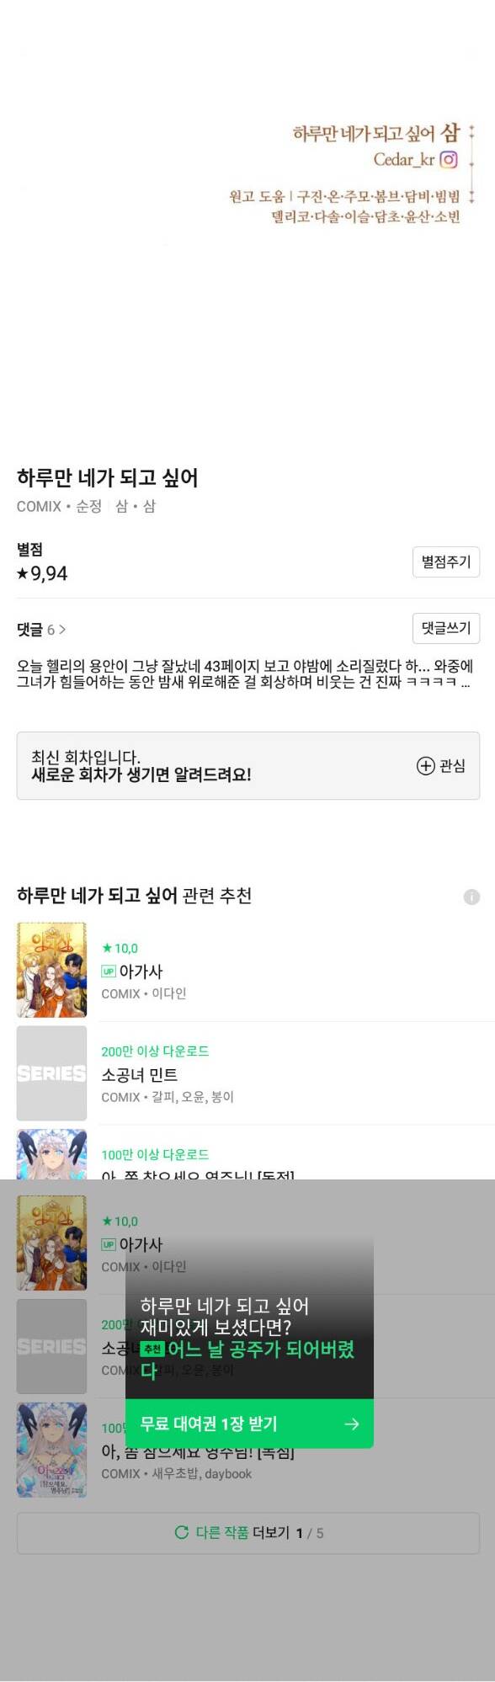Click the refresh icon on 다른 작품 더보기
The width and height of the screenshot is (495, 1682).
(181, 1532)
